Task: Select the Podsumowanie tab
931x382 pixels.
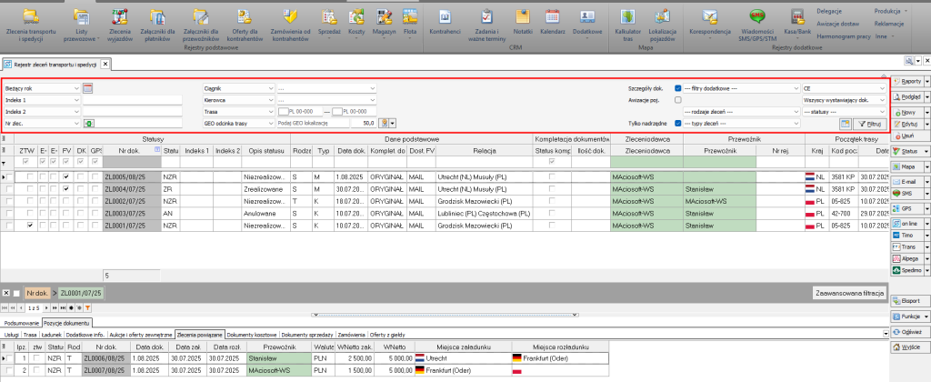Action: click(21, 323)
